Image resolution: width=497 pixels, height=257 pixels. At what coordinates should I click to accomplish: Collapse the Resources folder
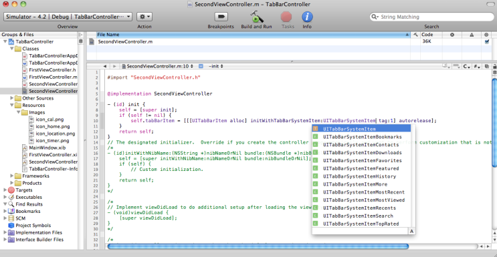12,105
